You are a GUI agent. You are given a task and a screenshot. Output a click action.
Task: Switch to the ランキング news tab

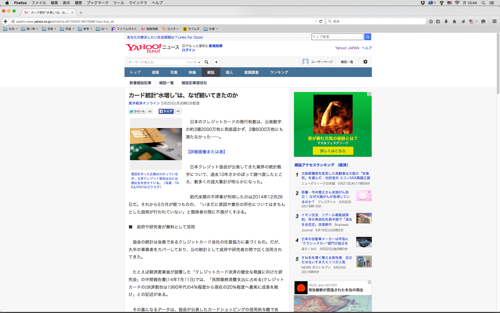click(279, 72)
